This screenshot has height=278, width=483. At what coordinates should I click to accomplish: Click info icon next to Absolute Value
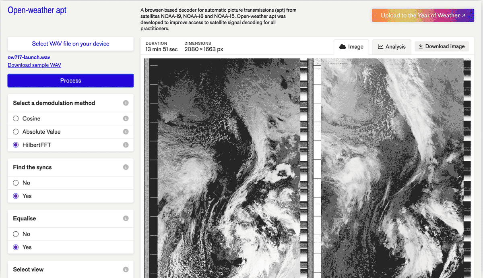coord(126,132)
